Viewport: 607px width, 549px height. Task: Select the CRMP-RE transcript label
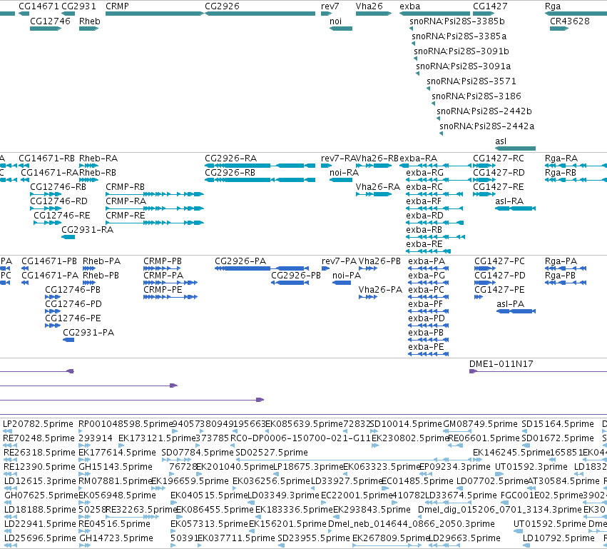(x=126, y=216)
